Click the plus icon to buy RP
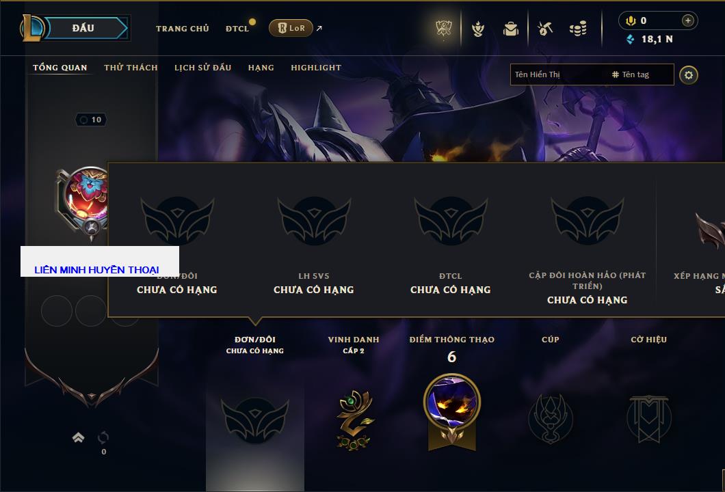Viewport: 725px width, 492px height. click(x=688, y=20)
